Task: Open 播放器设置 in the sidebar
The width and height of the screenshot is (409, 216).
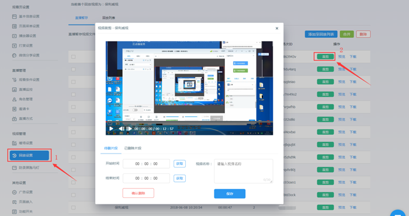Action: pos(25,36)
